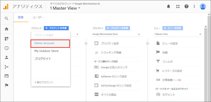The width and height of the screenshot is (211, 102).
Task: Open Behavior window icon in sidebar
Action: (x=6, y=76)
